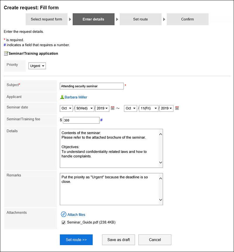Click the Details box scroll down arrow
The image size is (234, 252).
(161, 162)
